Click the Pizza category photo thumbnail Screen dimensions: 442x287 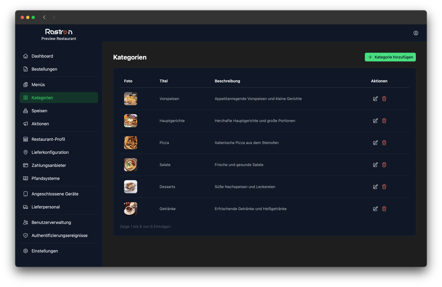(131, 143)
